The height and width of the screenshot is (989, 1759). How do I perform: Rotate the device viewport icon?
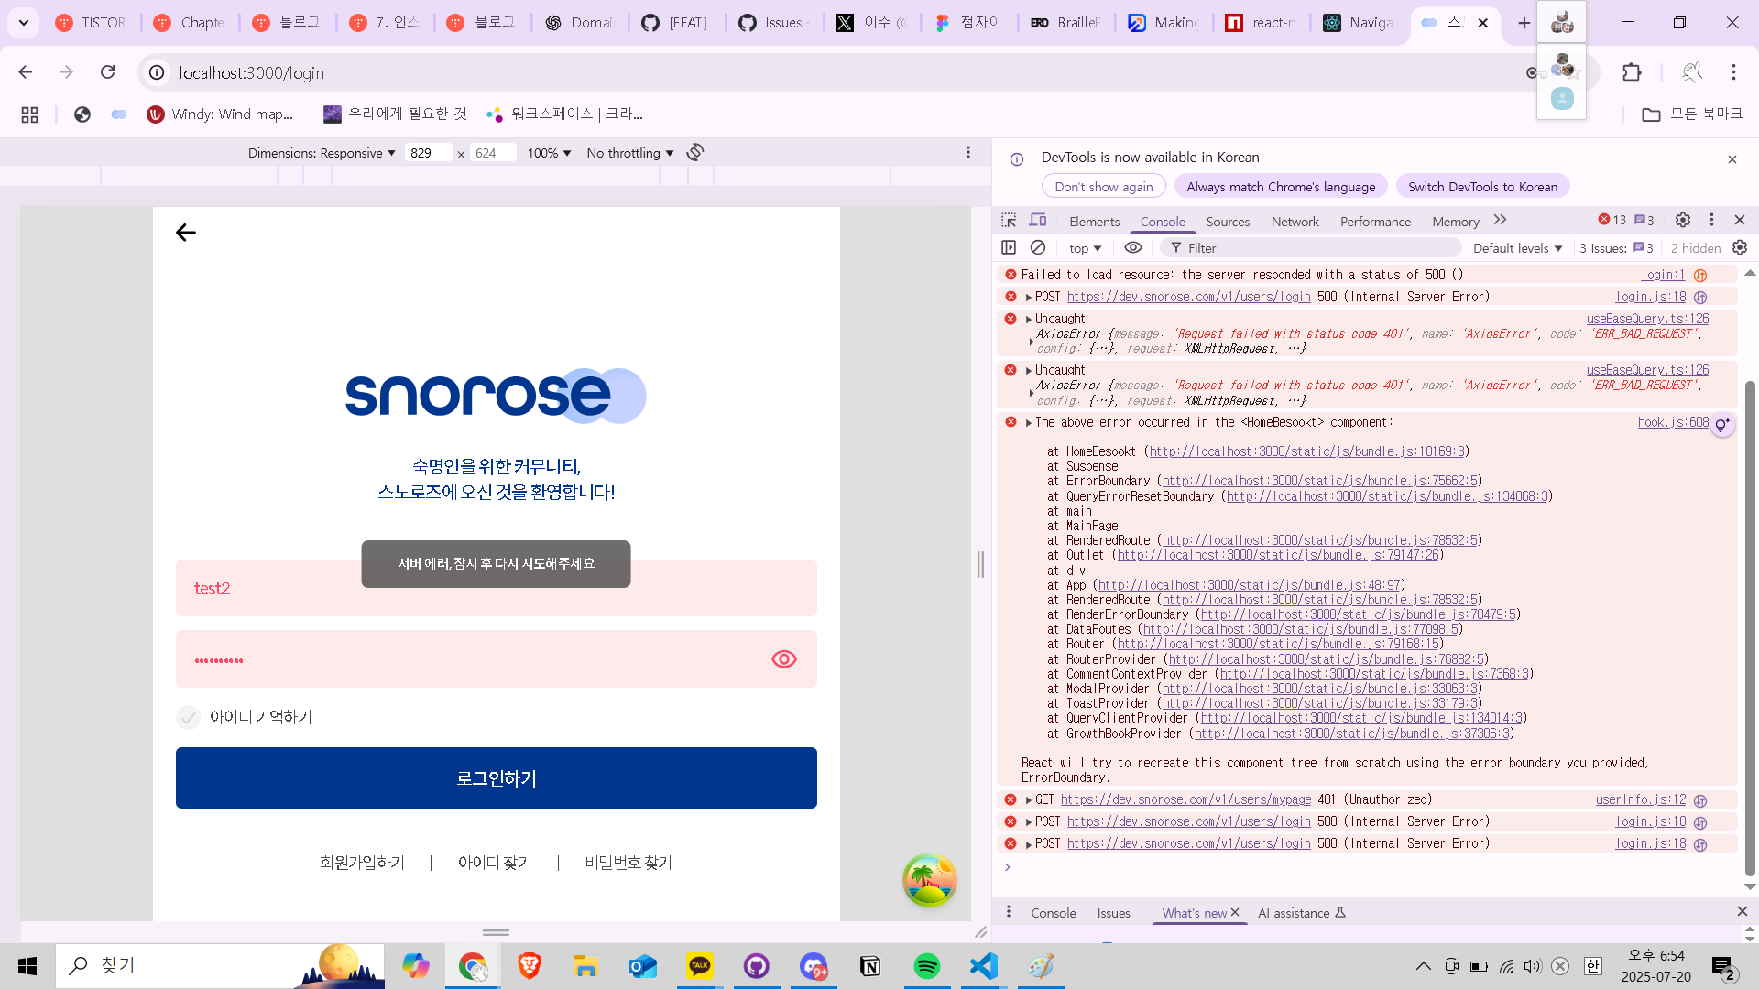tap(695, 152)
